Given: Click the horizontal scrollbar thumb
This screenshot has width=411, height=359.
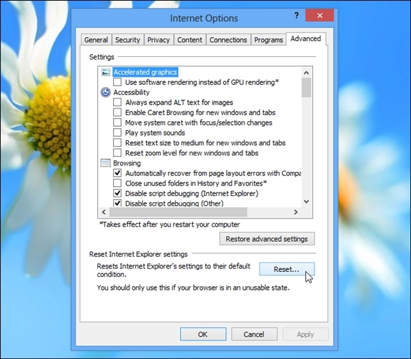Looking at the screenshot, I should [x=178, y=212].
